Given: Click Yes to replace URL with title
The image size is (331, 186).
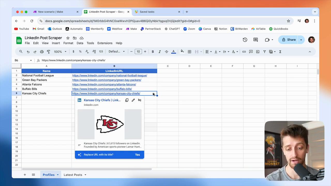Looking at the screenshot, I should pyautogui.click(x=137, y=155).
